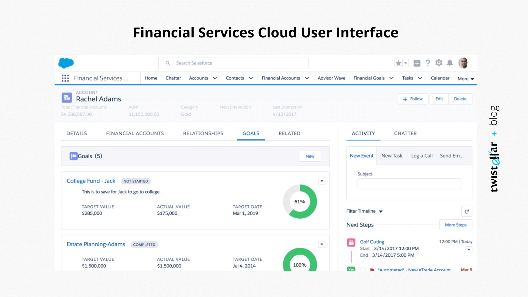Go to the Home nav tab
Screen dimensions: 528x297
coord(151,78)
